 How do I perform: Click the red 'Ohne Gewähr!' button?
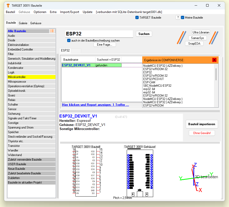point(202,133)
